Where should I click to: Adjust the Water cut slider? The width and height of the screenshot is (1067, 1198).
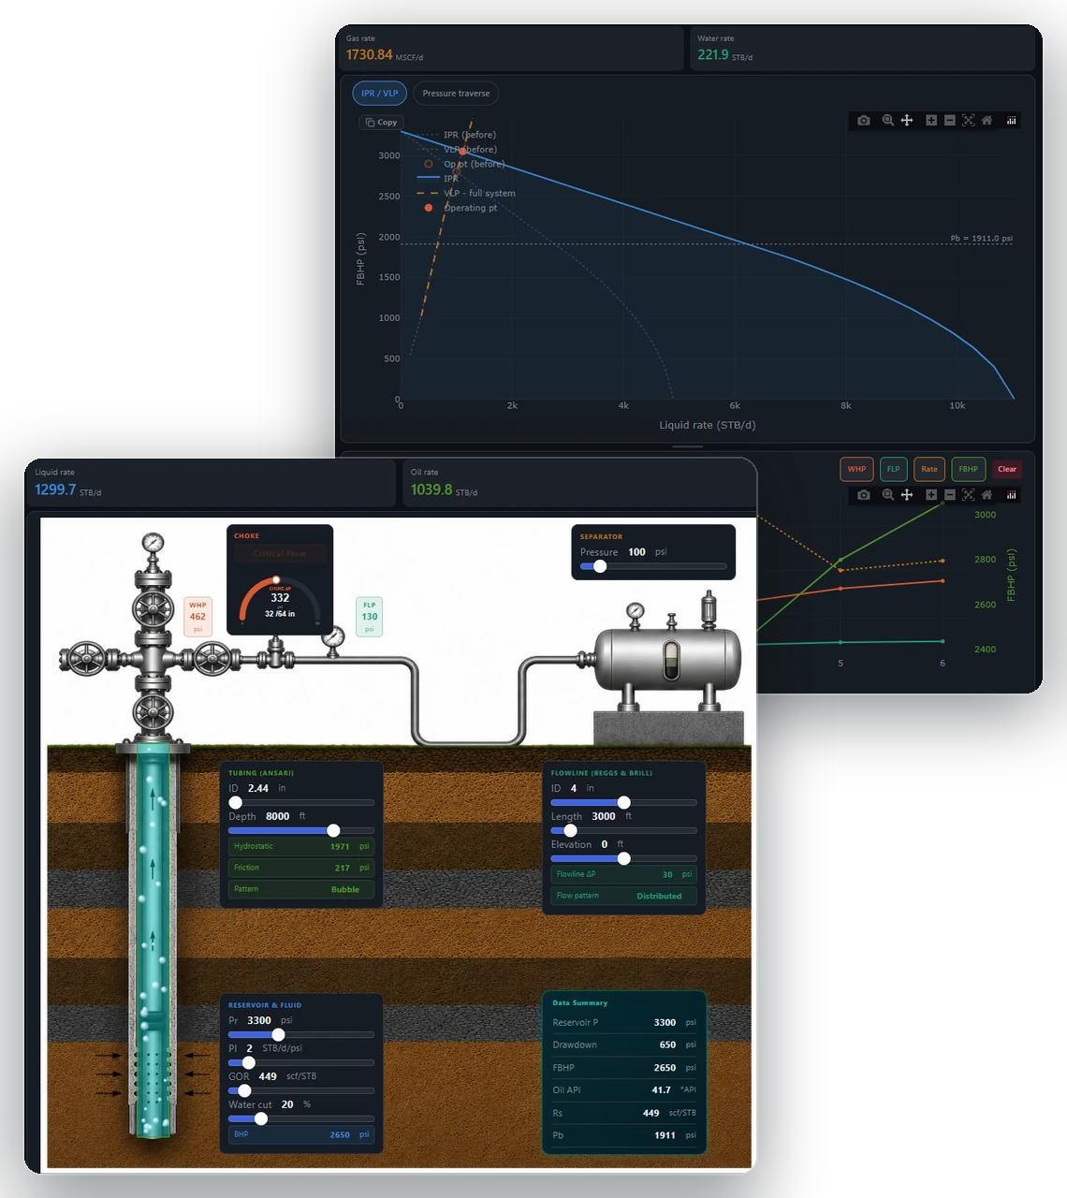301,1118
